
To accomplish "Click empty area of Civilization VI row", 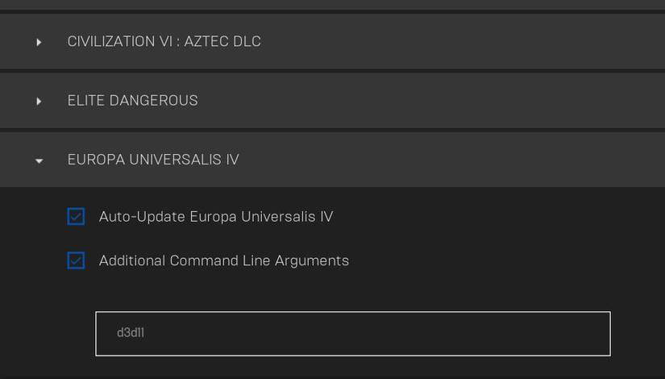I will click(x=468, y=41).
